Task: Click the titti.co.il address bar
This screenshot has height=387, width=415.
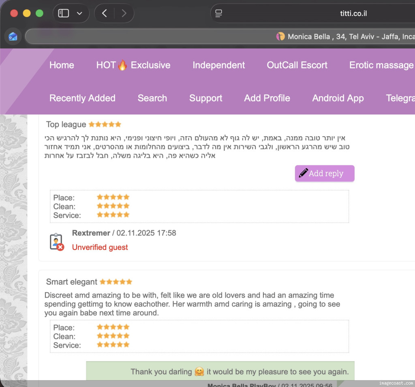Action: click(353, 13)
